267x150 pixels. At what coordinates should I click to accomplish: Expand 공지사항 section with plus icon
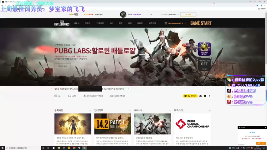coord(90,111)
